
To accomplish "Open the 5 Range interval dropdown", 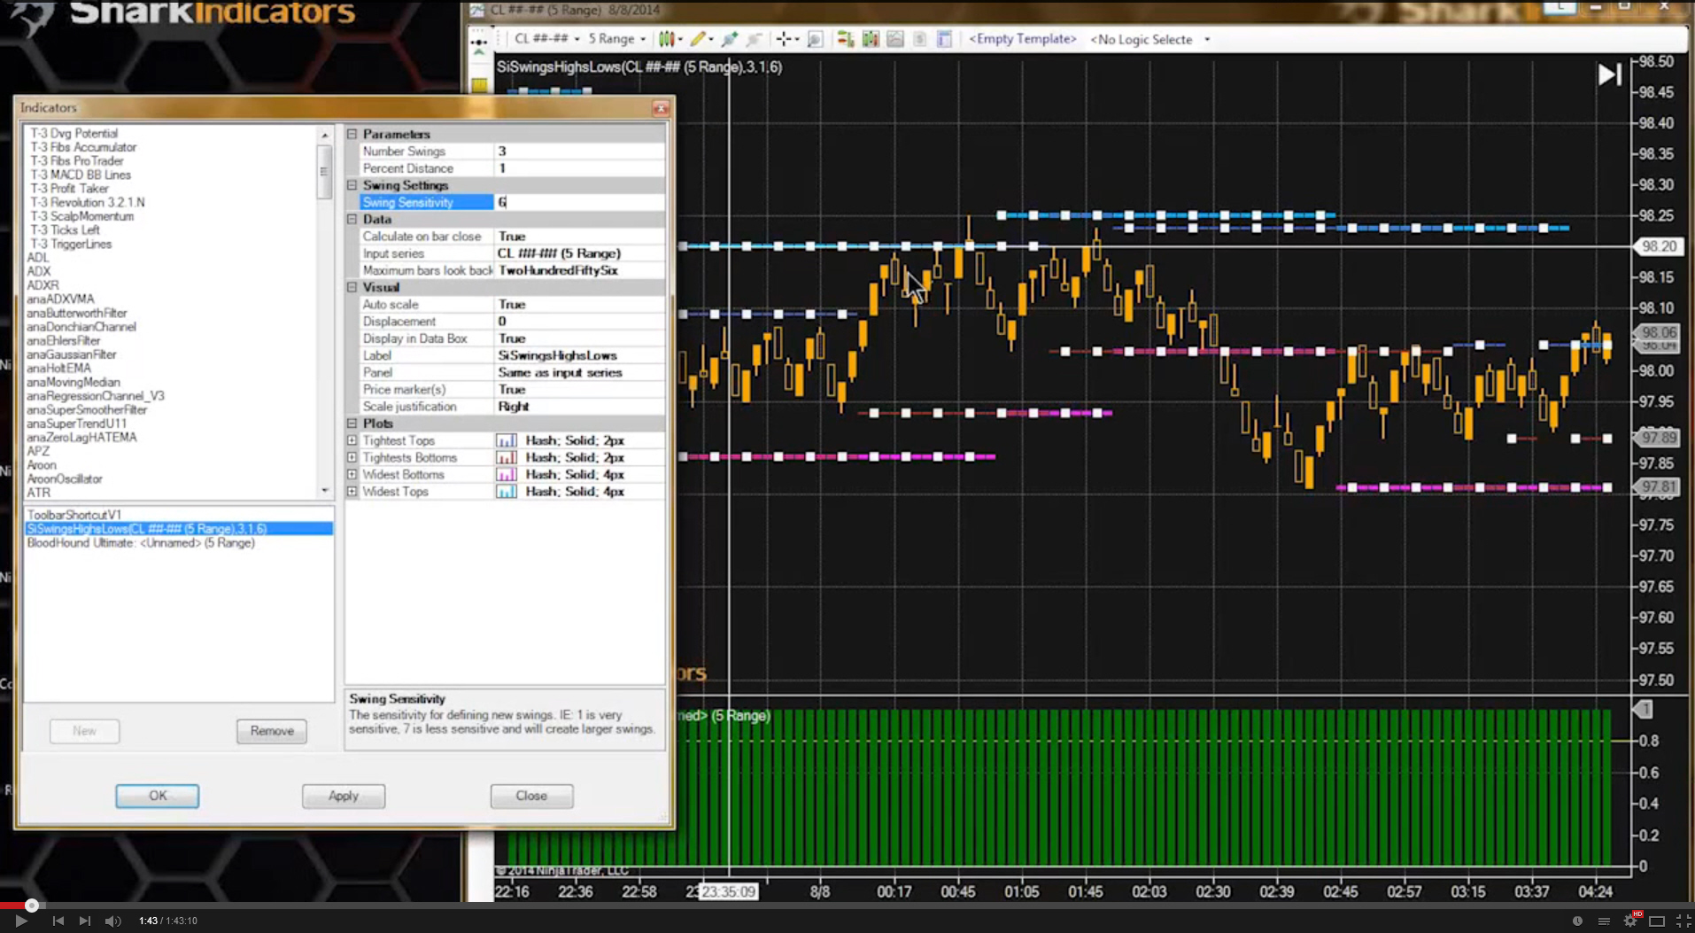I will (x=617, y=39).
